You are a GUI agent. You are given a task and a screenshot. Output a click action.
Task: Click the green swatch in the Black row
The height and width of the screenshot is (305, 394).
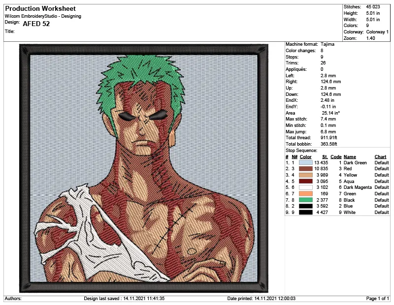point(305,200)
